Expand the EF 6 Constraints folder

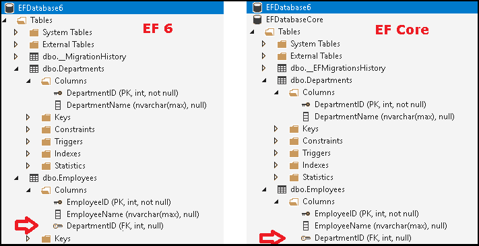coord(28,129)
